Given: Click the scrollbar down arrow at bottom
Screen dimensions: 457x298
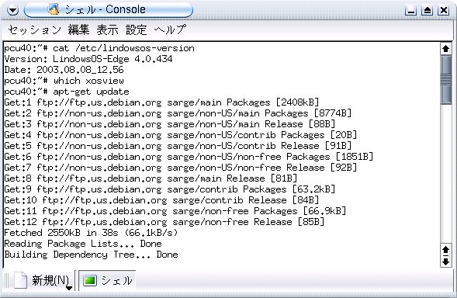Looking at the screenshot, I should (445, 261).
